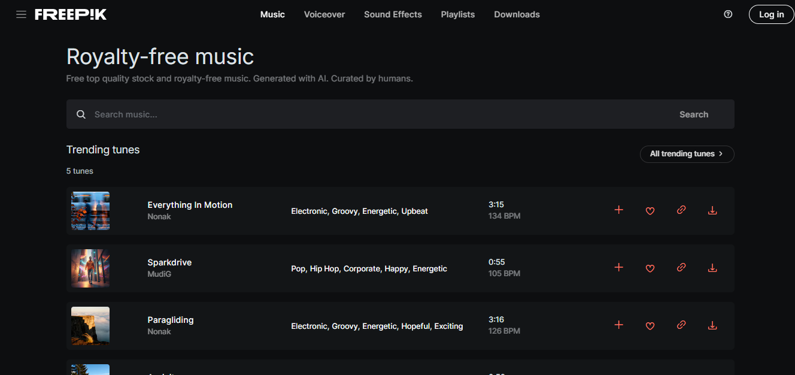The width and height of the screenshot is (795, 375).
Task: Open the Sound Effects section
Action: click(393, 14)
